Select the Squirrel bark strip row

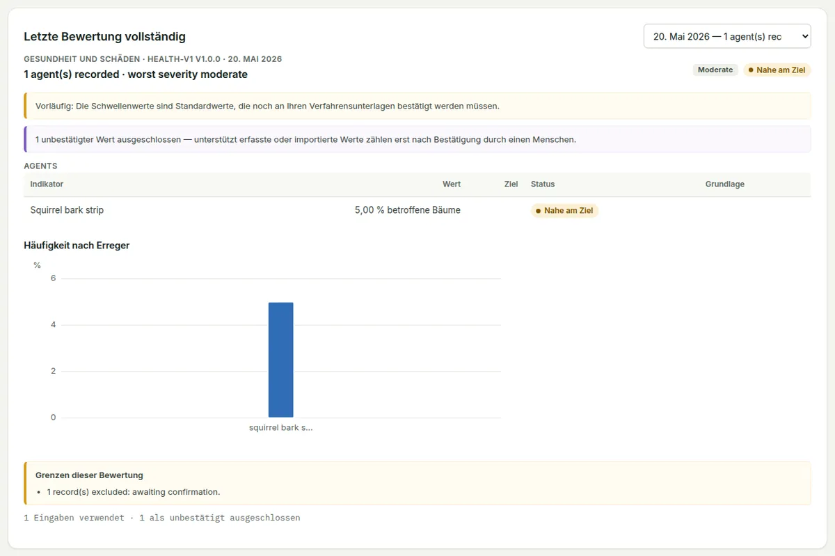click(417, 210)
